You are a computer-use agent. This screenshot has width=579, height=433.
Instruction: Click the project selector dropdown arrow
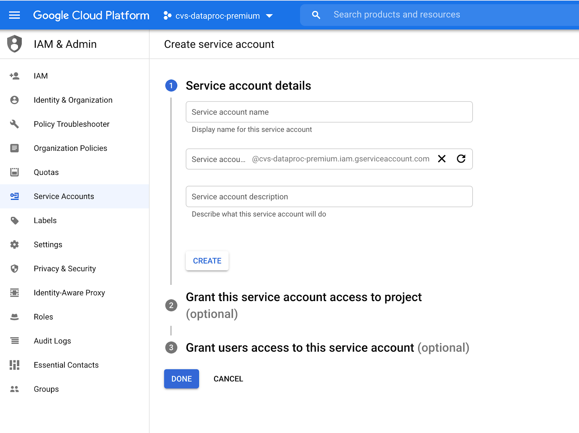(269, 16)
